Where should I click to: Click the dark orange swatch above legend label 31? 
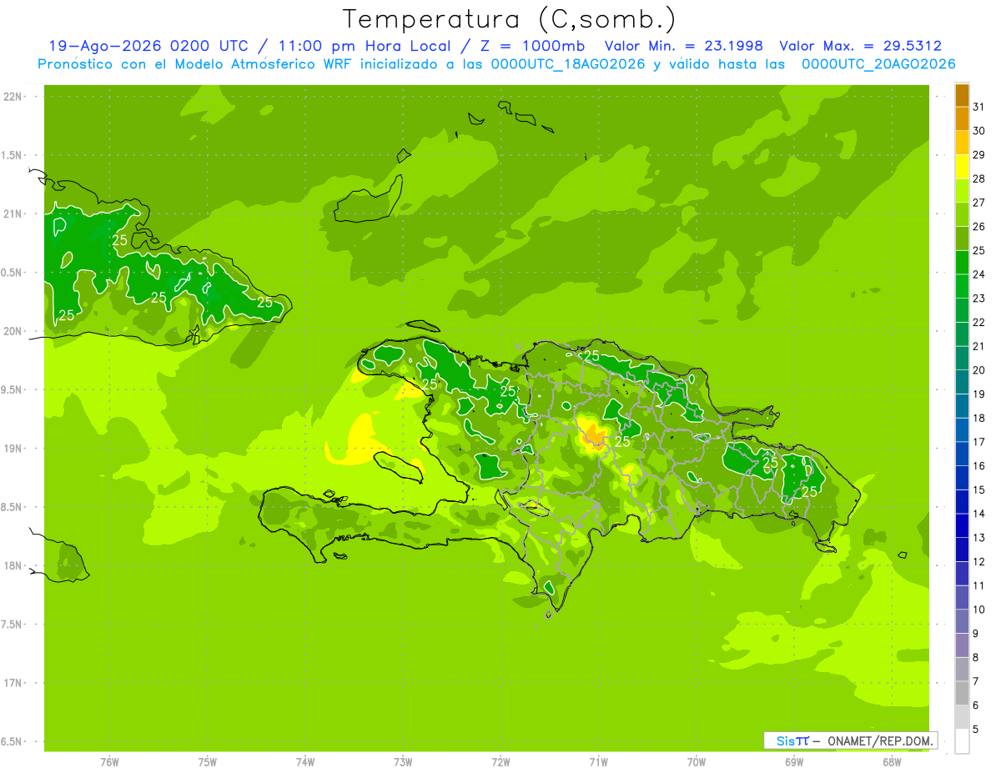click(962, 96)
